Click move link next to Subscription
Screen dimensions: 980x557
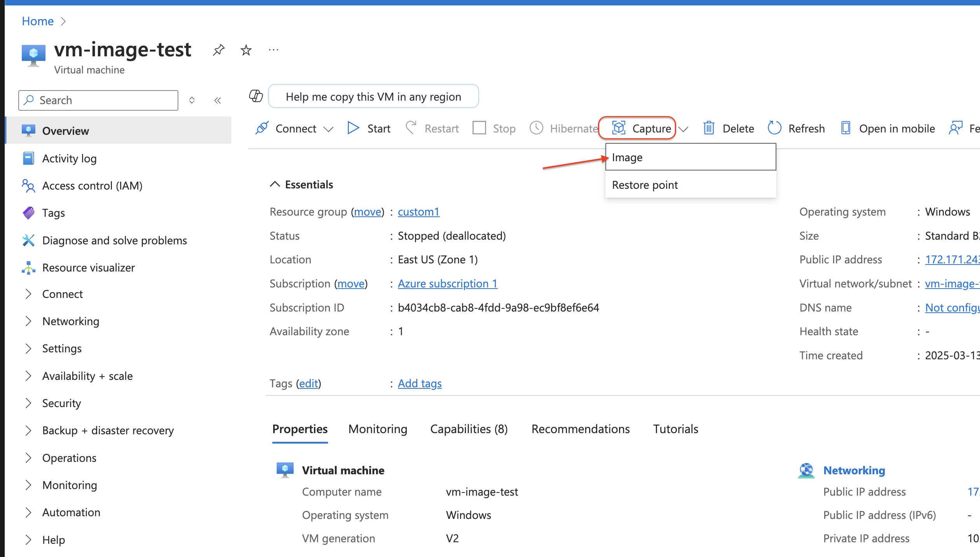[351, 284]
